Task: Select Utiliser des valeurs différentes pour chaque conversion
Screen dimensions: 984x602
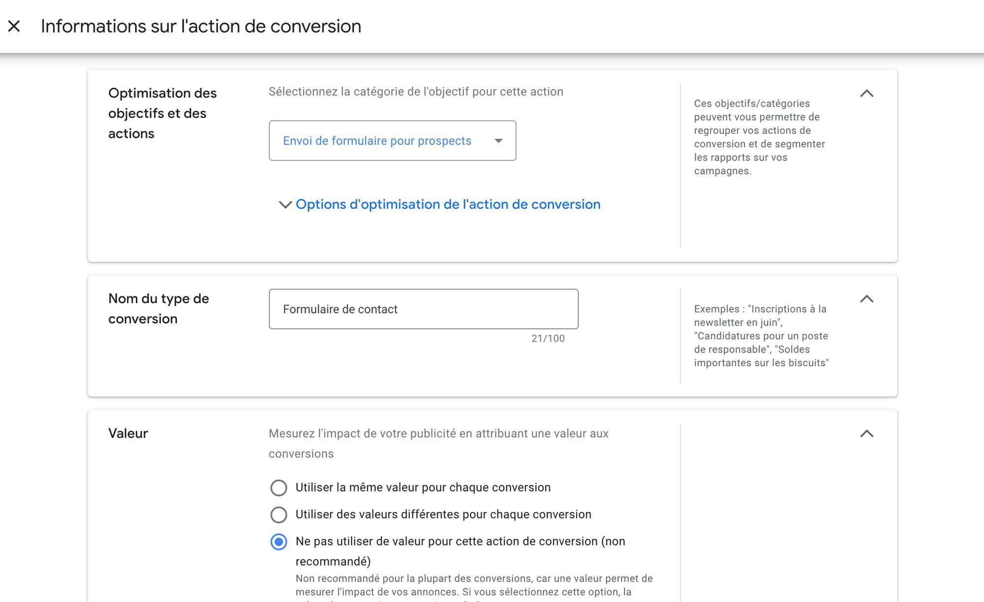Action: pos(278,515)
